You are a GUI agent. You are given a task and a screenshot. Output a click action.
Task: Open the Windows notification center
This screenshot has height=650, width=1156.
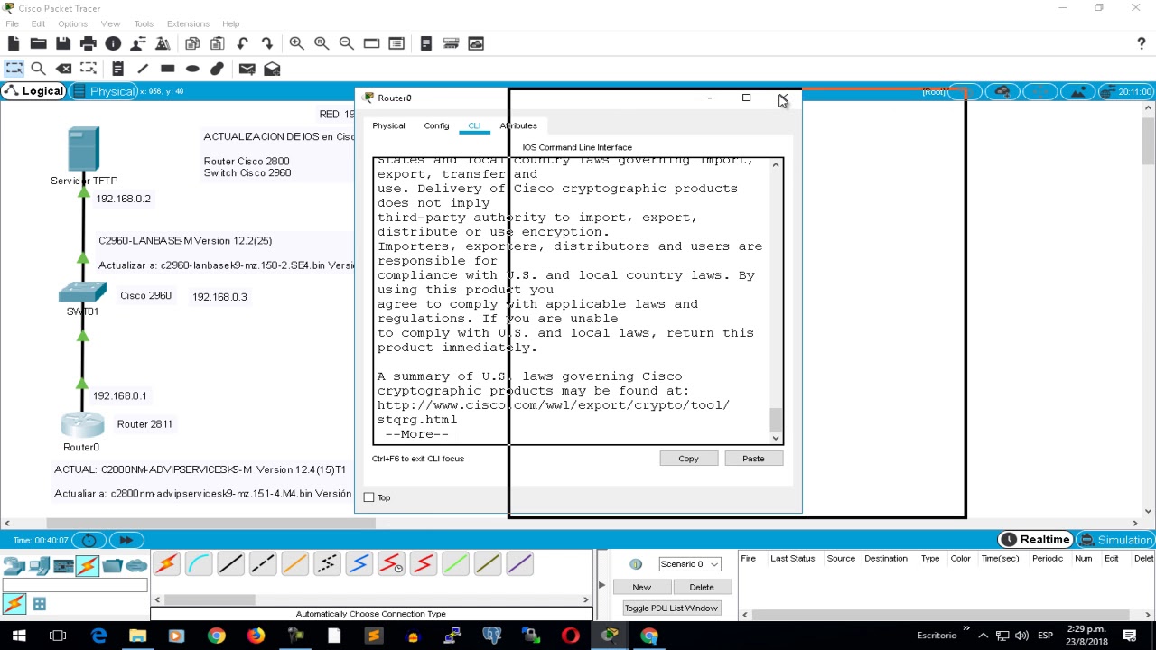1130,636
